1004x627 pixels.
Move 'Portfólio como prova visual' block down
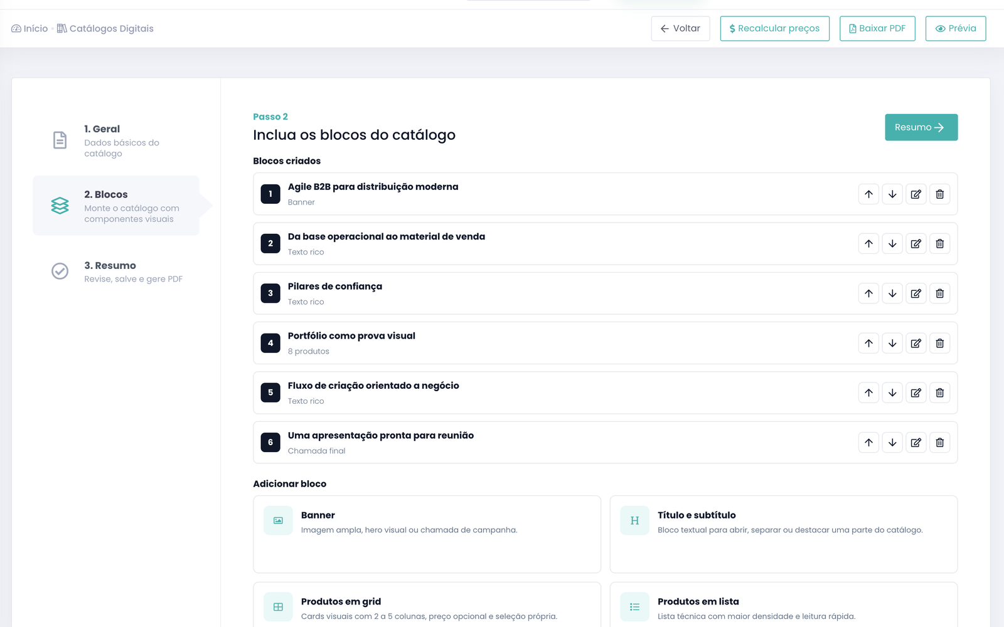892,343
